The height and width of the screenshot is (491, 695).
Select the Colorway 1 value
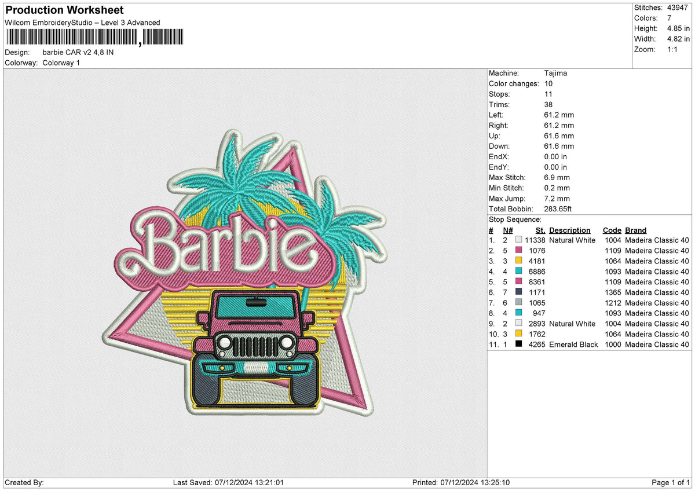(61, 63)
